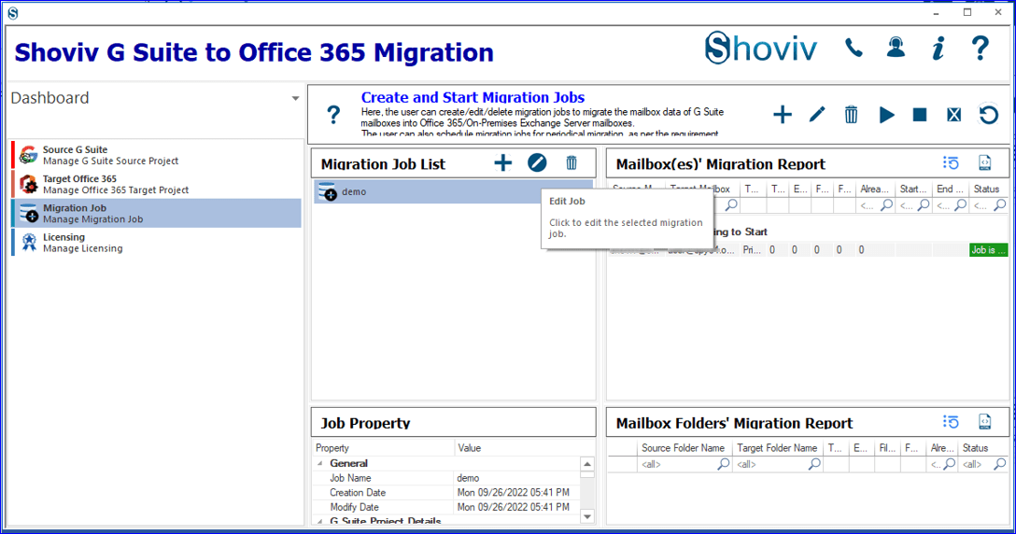Click the Property column header
This screenshot has width=1016, height=534.
click(384, 448)
